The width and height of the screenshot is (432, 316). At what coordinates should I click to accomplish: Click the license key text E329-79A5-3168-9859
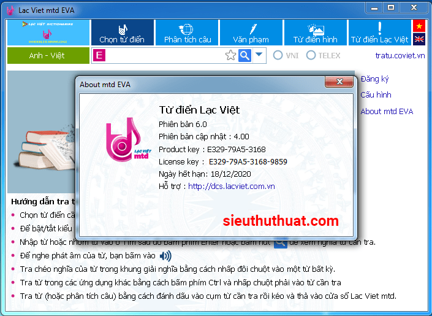(x=248, y=162)
